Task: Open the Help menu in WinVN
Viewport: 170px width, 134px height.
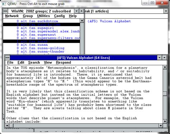Action: pyautogui.click(x=73, y=16)
